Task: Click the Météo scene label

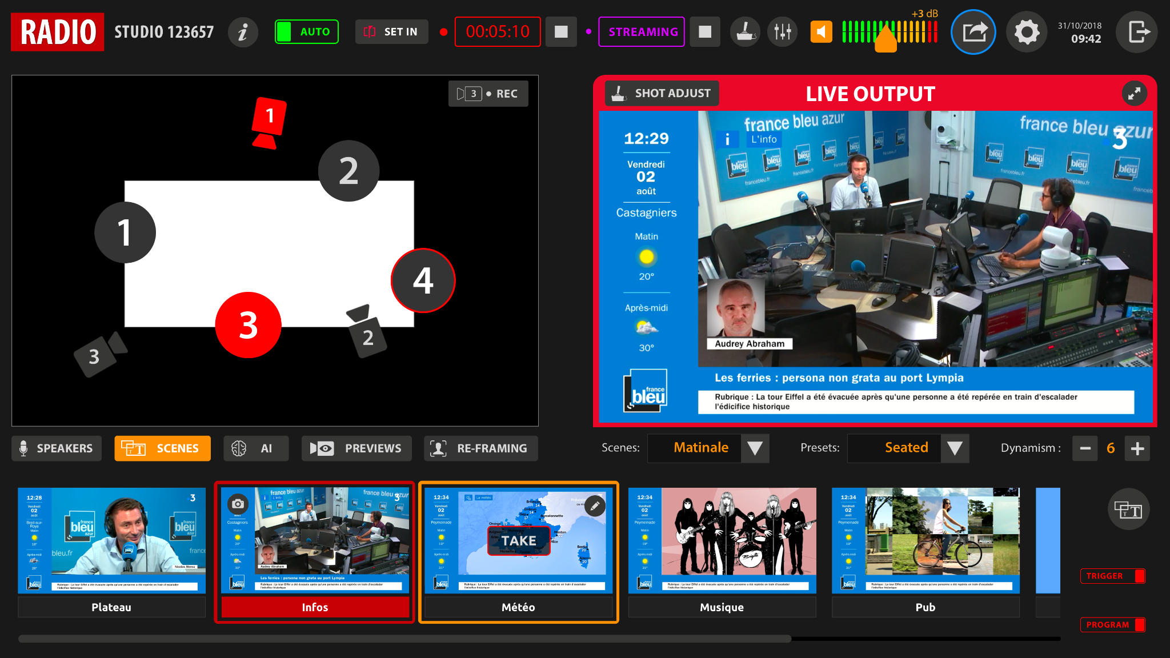Action: (x=518, y=607)
